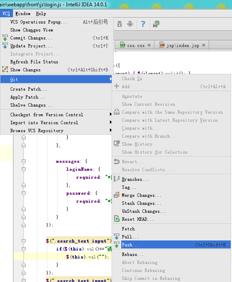The width and height of the screenshot is (232, 282).
Task: Click Commit Changes menu entry
Action: tap(57, 38)
